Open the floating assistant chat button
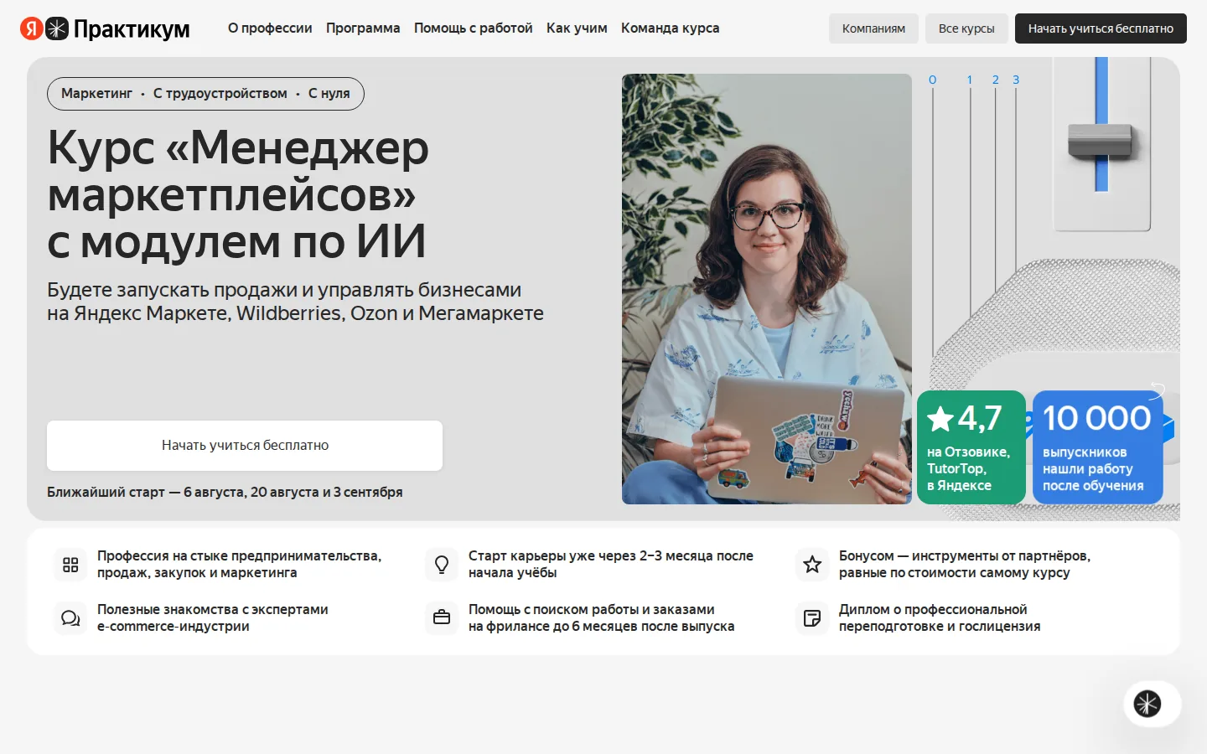Image resolution: width=1207 pixels, height=754 pixels. coord(1152,704)
